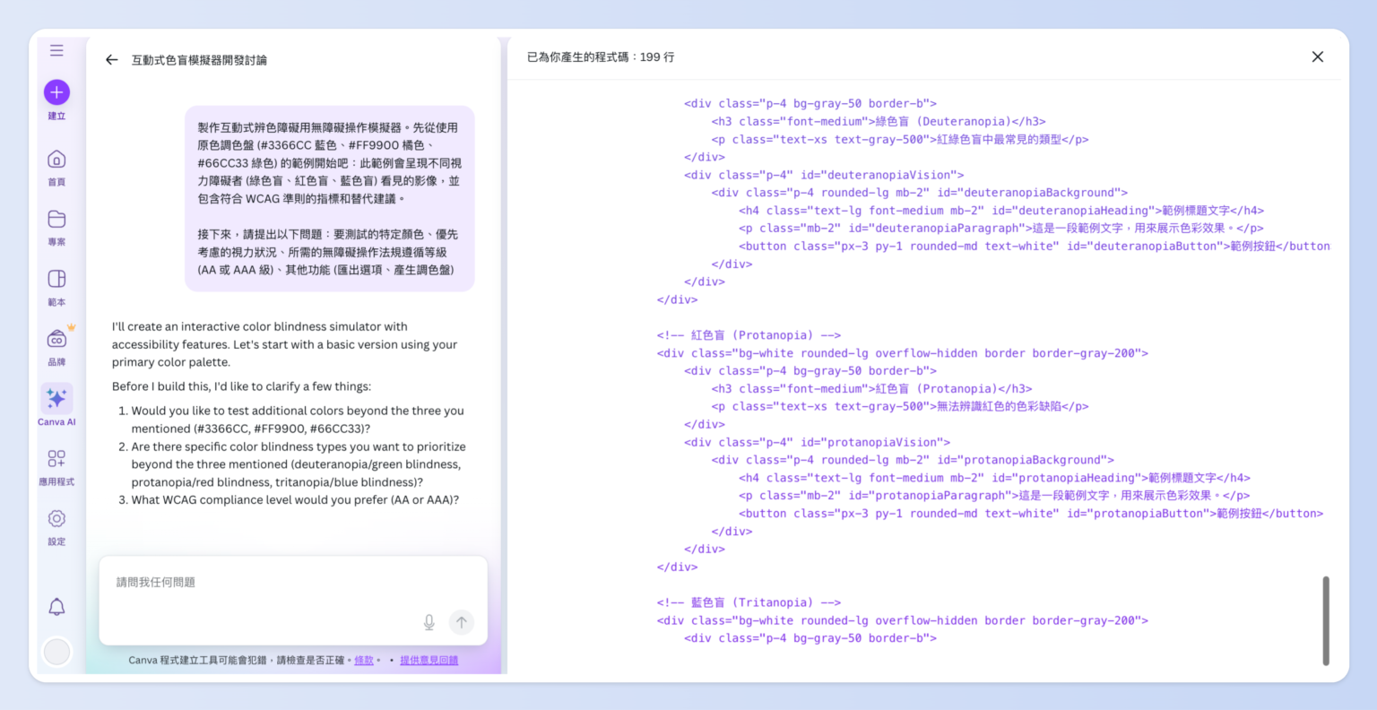Close the generated code panel
The height and width of the screenshot is (710, 1377).
[1317, 56]
